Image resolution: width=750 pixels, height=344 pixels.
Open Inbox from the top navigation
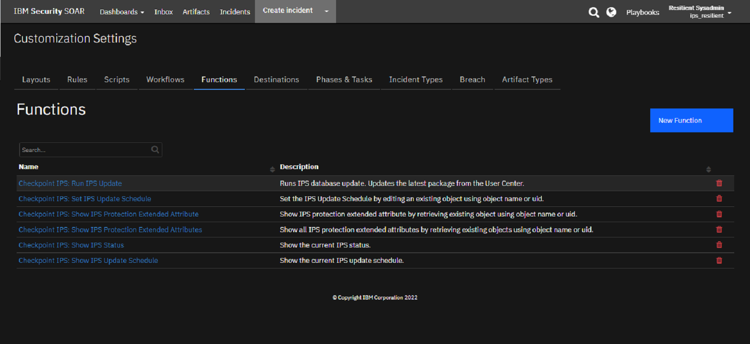[163, 12]
